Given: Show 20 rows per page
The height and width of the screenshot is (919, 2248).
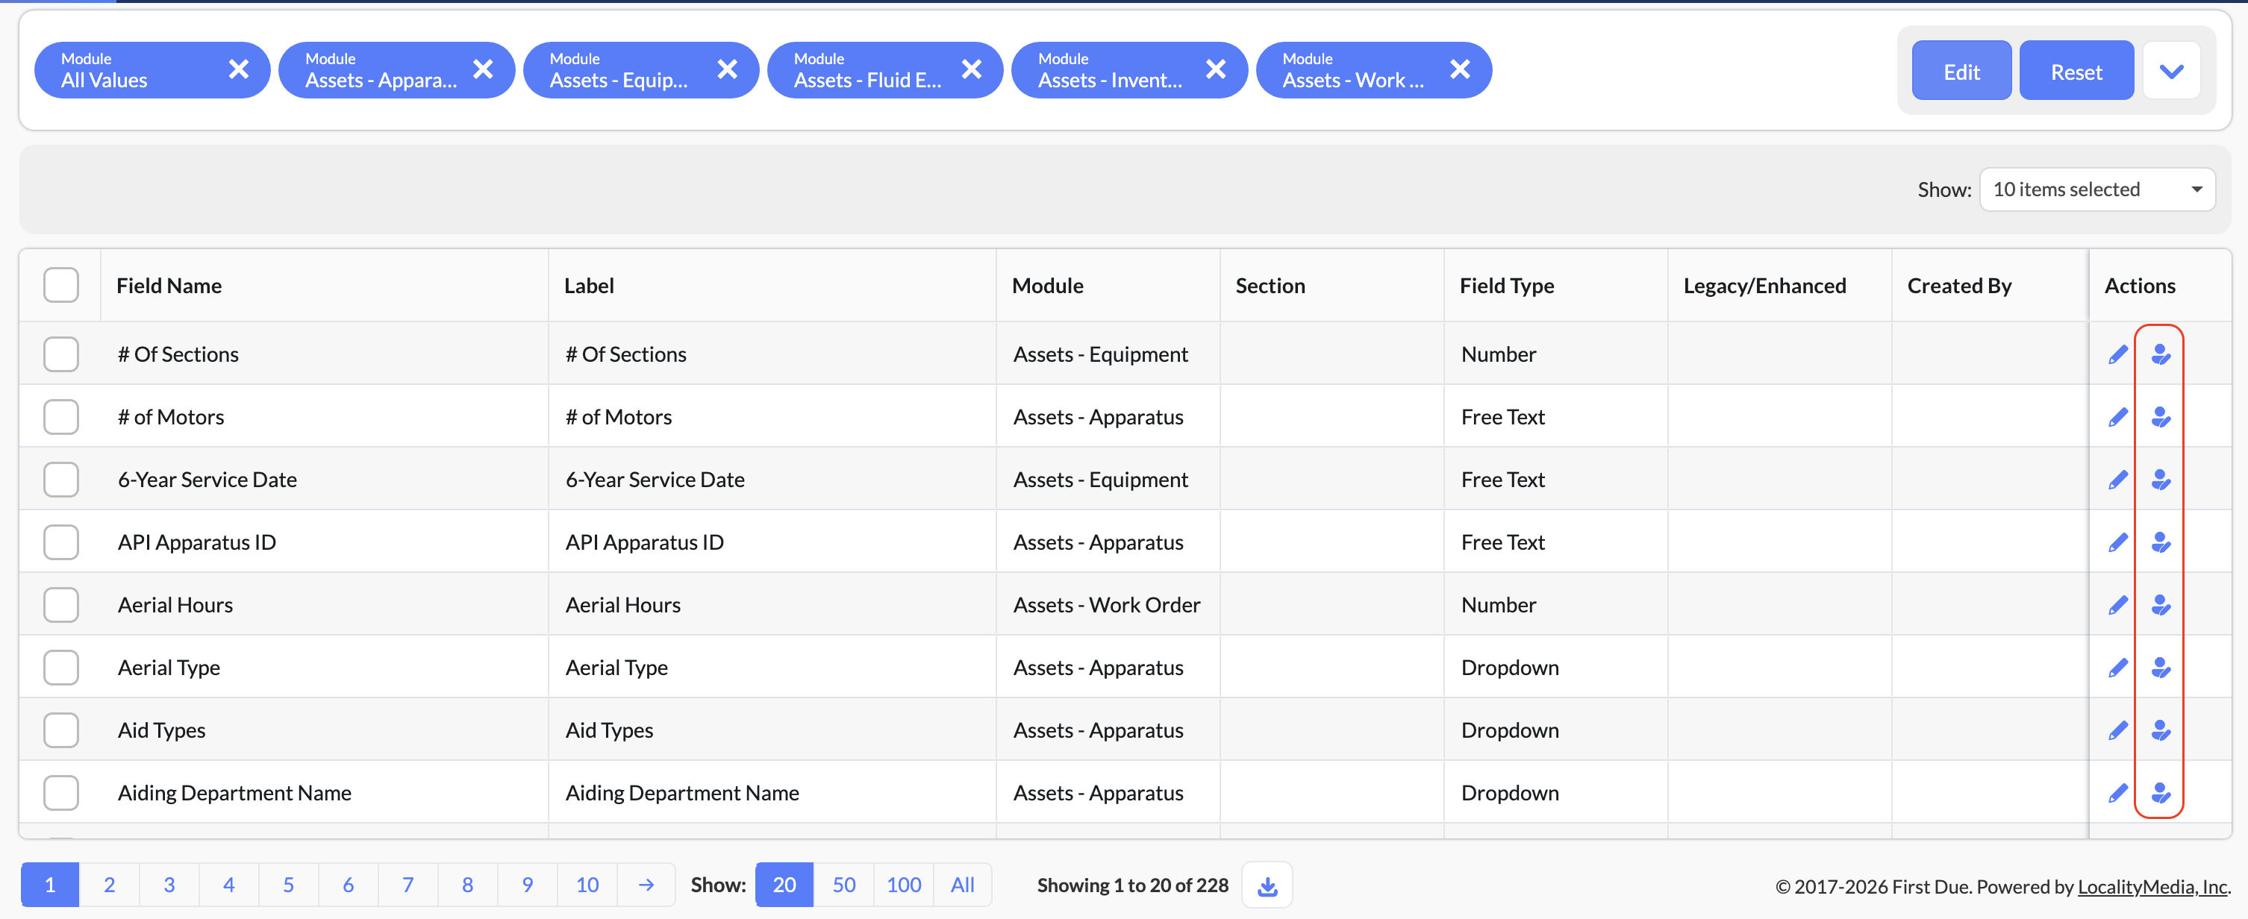Looking at the screenshot, I should pyautogui.click(x=784, y=885).
